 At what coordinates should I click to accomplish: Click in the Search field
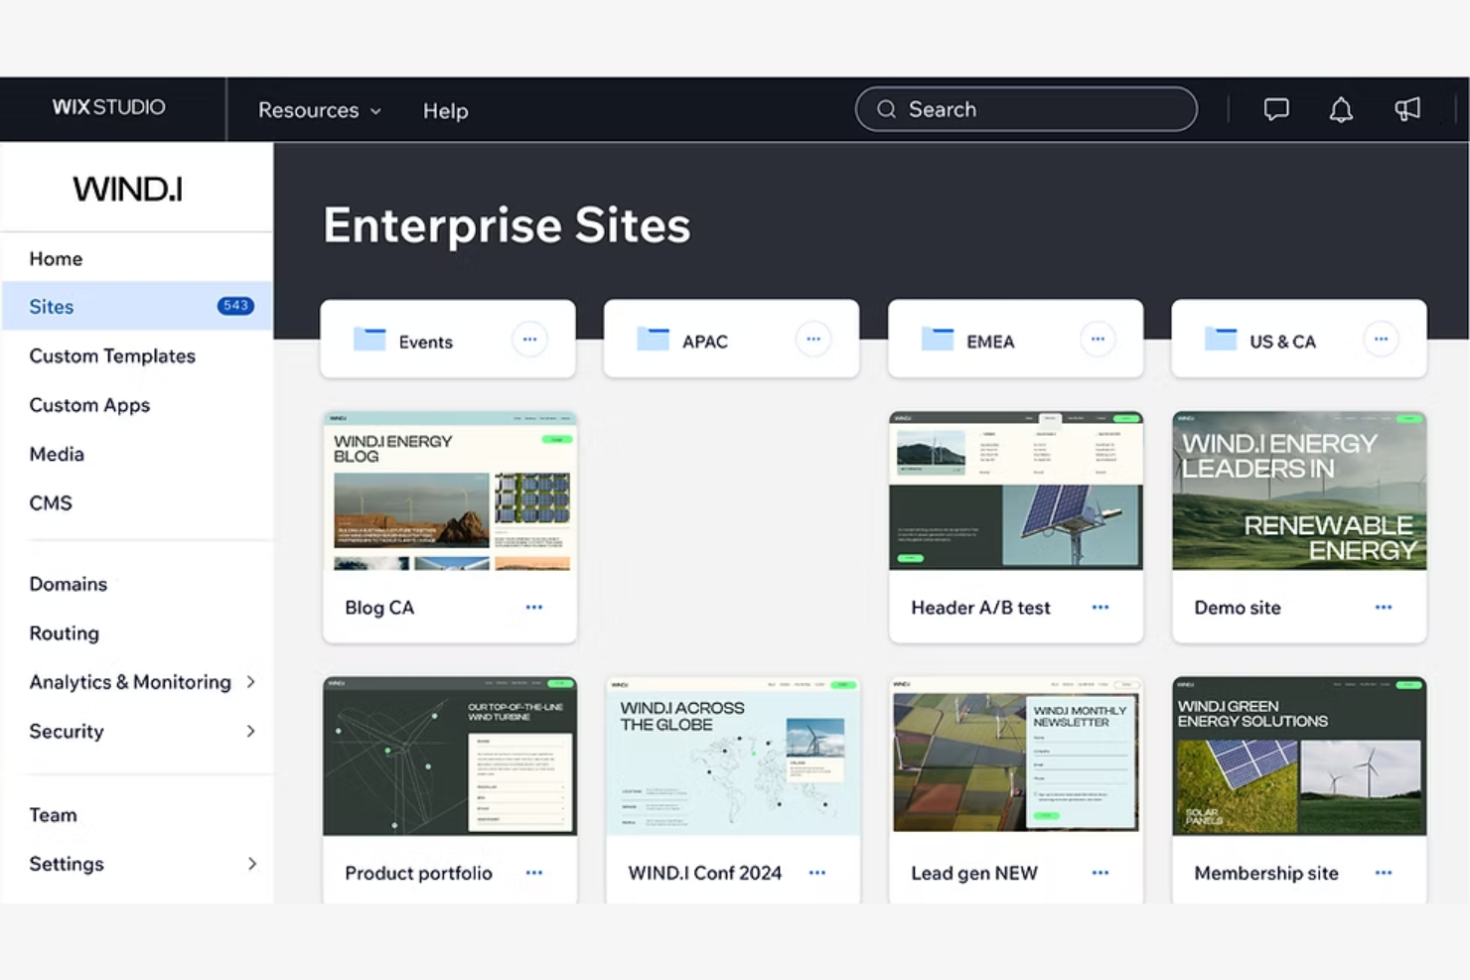1026,109
